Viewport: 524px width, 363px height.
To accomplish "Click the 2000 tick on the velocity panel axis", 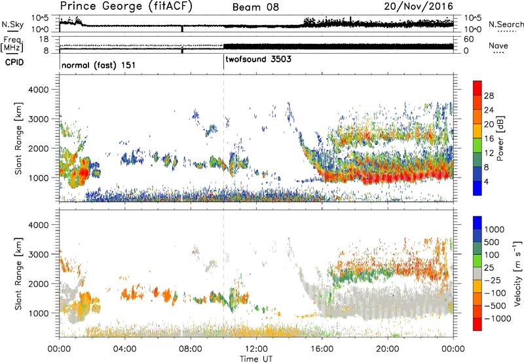I will coord(38,284).
